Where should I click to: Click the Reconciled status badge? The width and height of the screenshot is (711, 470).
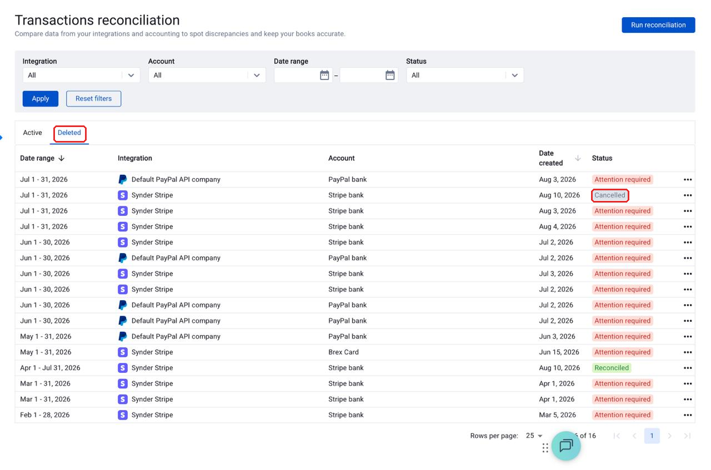coord(612,368)
